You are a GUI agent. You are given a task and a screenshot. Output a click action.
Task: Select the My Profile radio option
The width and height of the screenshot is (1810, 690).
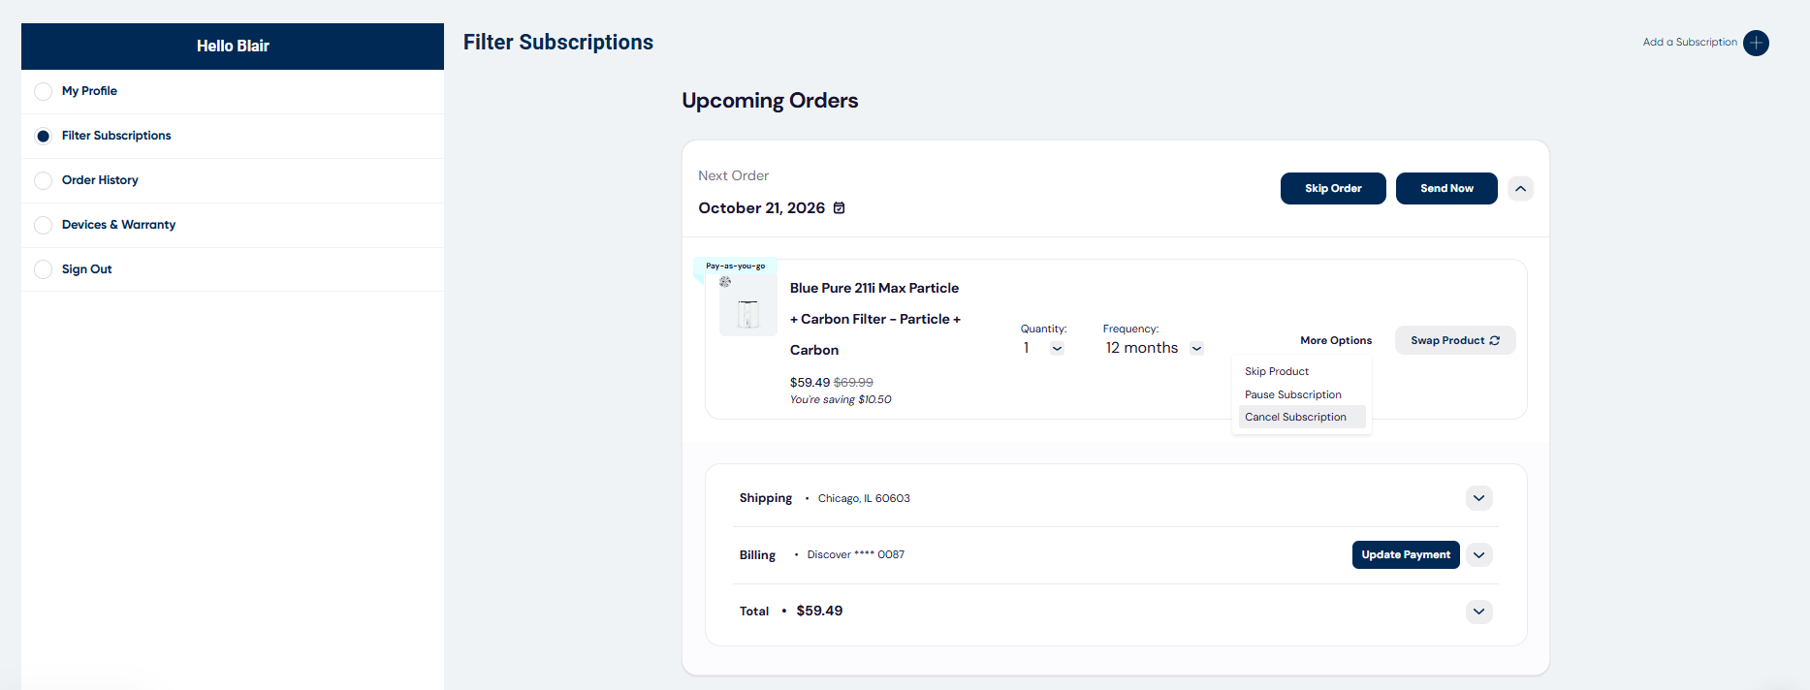pyautogui.click(x=43, y=91)
